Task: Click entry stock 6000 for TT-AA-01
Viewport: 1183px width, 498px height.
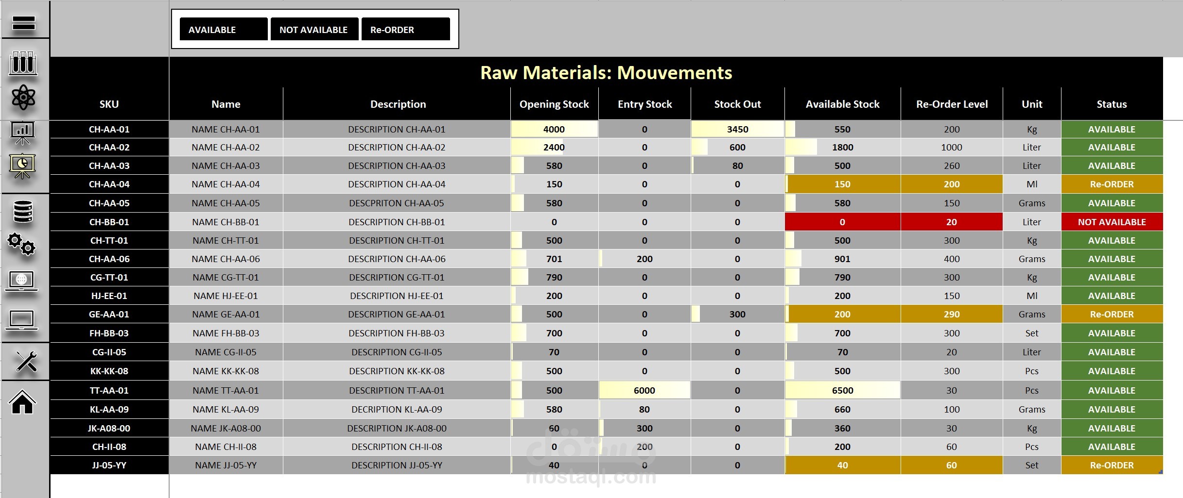Action: pos(644,390)
